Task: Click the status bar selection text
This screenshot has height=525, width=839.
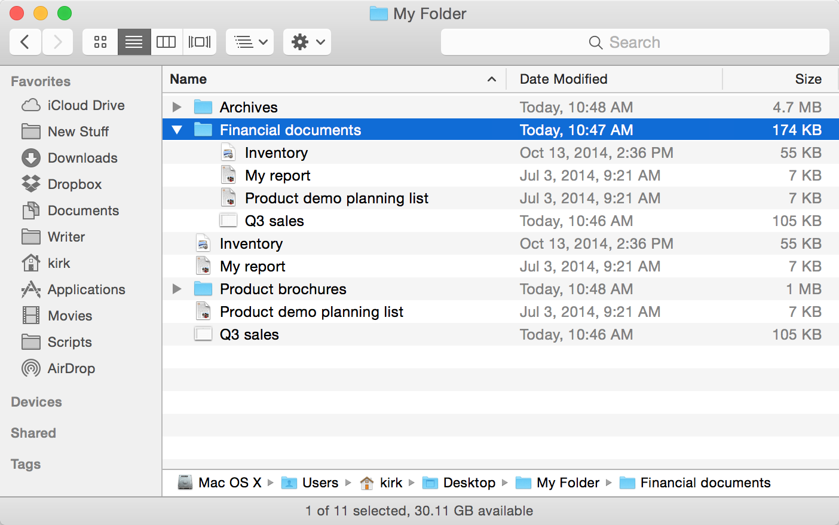Action: [419, 511]
